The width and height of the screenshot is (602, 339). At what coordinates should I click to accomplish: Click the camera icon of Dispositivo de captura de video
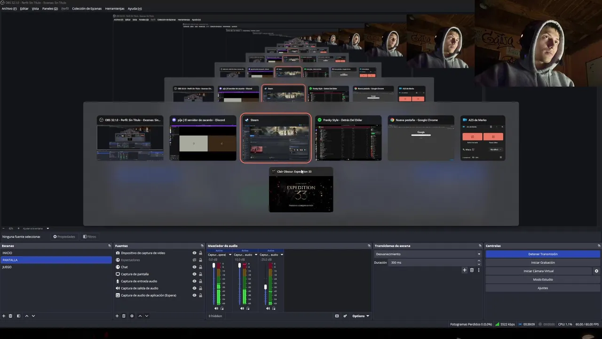coord(118,253)
